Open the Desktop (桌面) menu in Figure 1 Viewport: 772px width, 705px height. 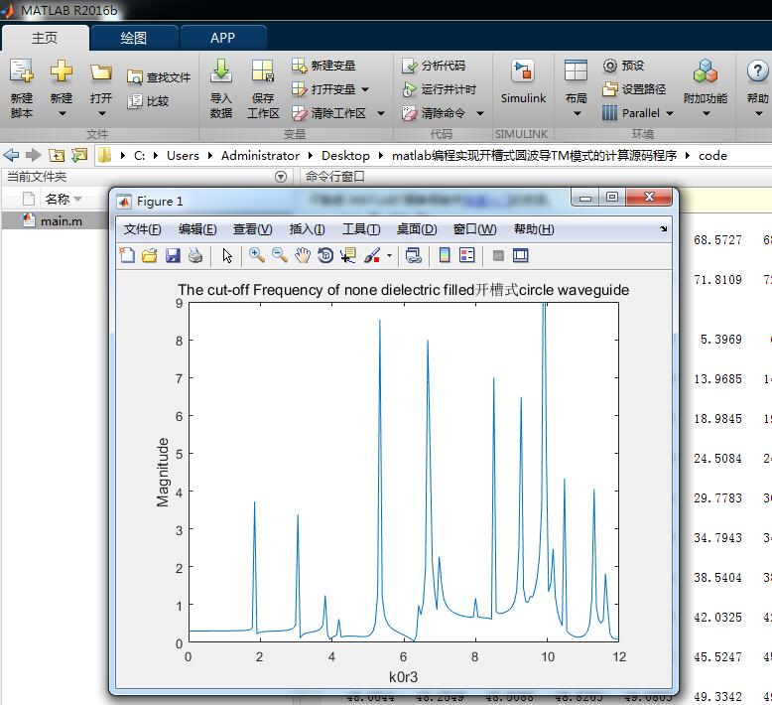pyautogui.click(x=417, y=229)
